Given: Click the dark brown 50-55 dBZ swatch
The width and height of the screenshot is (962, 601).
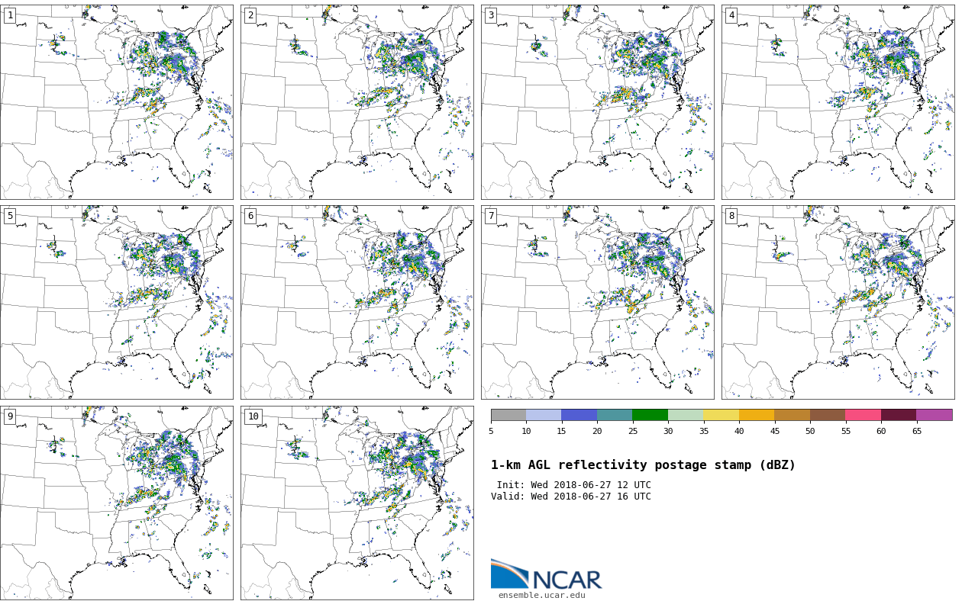Looking at the screenshot, I should 828,415.
